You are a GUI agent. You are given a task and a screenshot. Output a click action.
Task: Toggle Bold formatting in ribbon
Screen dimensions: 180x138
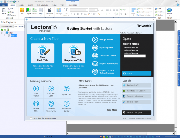pyautogui.click(x=71, y=14)
